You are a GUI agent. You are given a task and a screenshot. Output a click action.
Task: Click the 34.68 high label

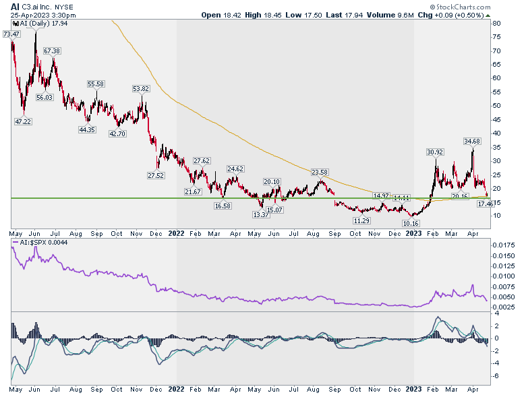(x=472, y=141)
